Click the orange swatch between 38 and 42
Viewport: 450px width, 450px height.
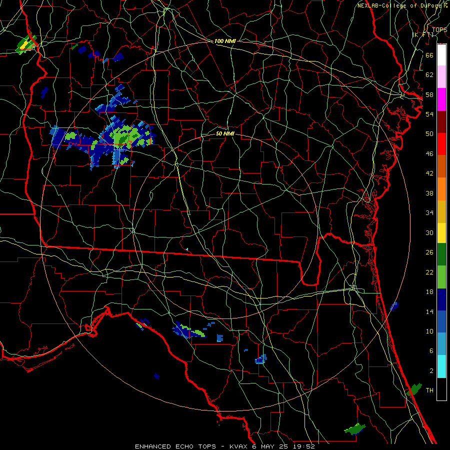point(441,189)
